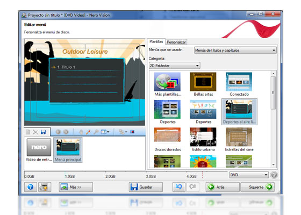Select the zoom-out magnifier tool

click(96, 132)
